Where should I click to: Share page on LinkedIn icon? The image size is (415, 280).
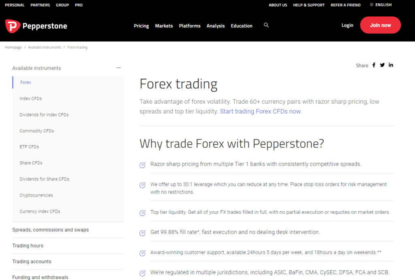pos(391,65)
